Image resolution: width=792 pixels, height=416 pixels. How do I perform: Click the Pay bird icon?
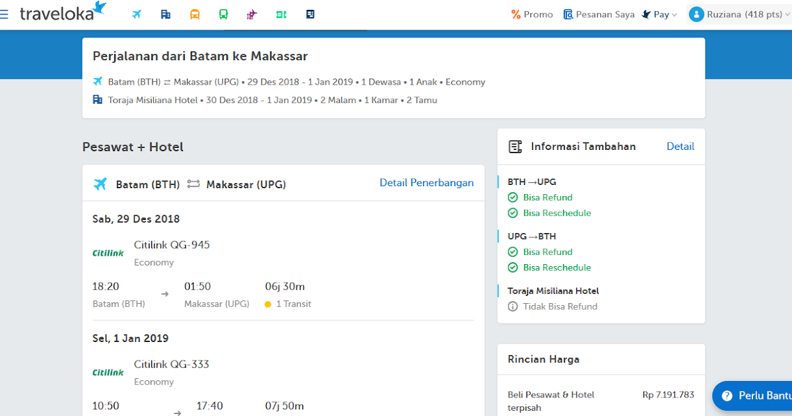tap(647, 15)
